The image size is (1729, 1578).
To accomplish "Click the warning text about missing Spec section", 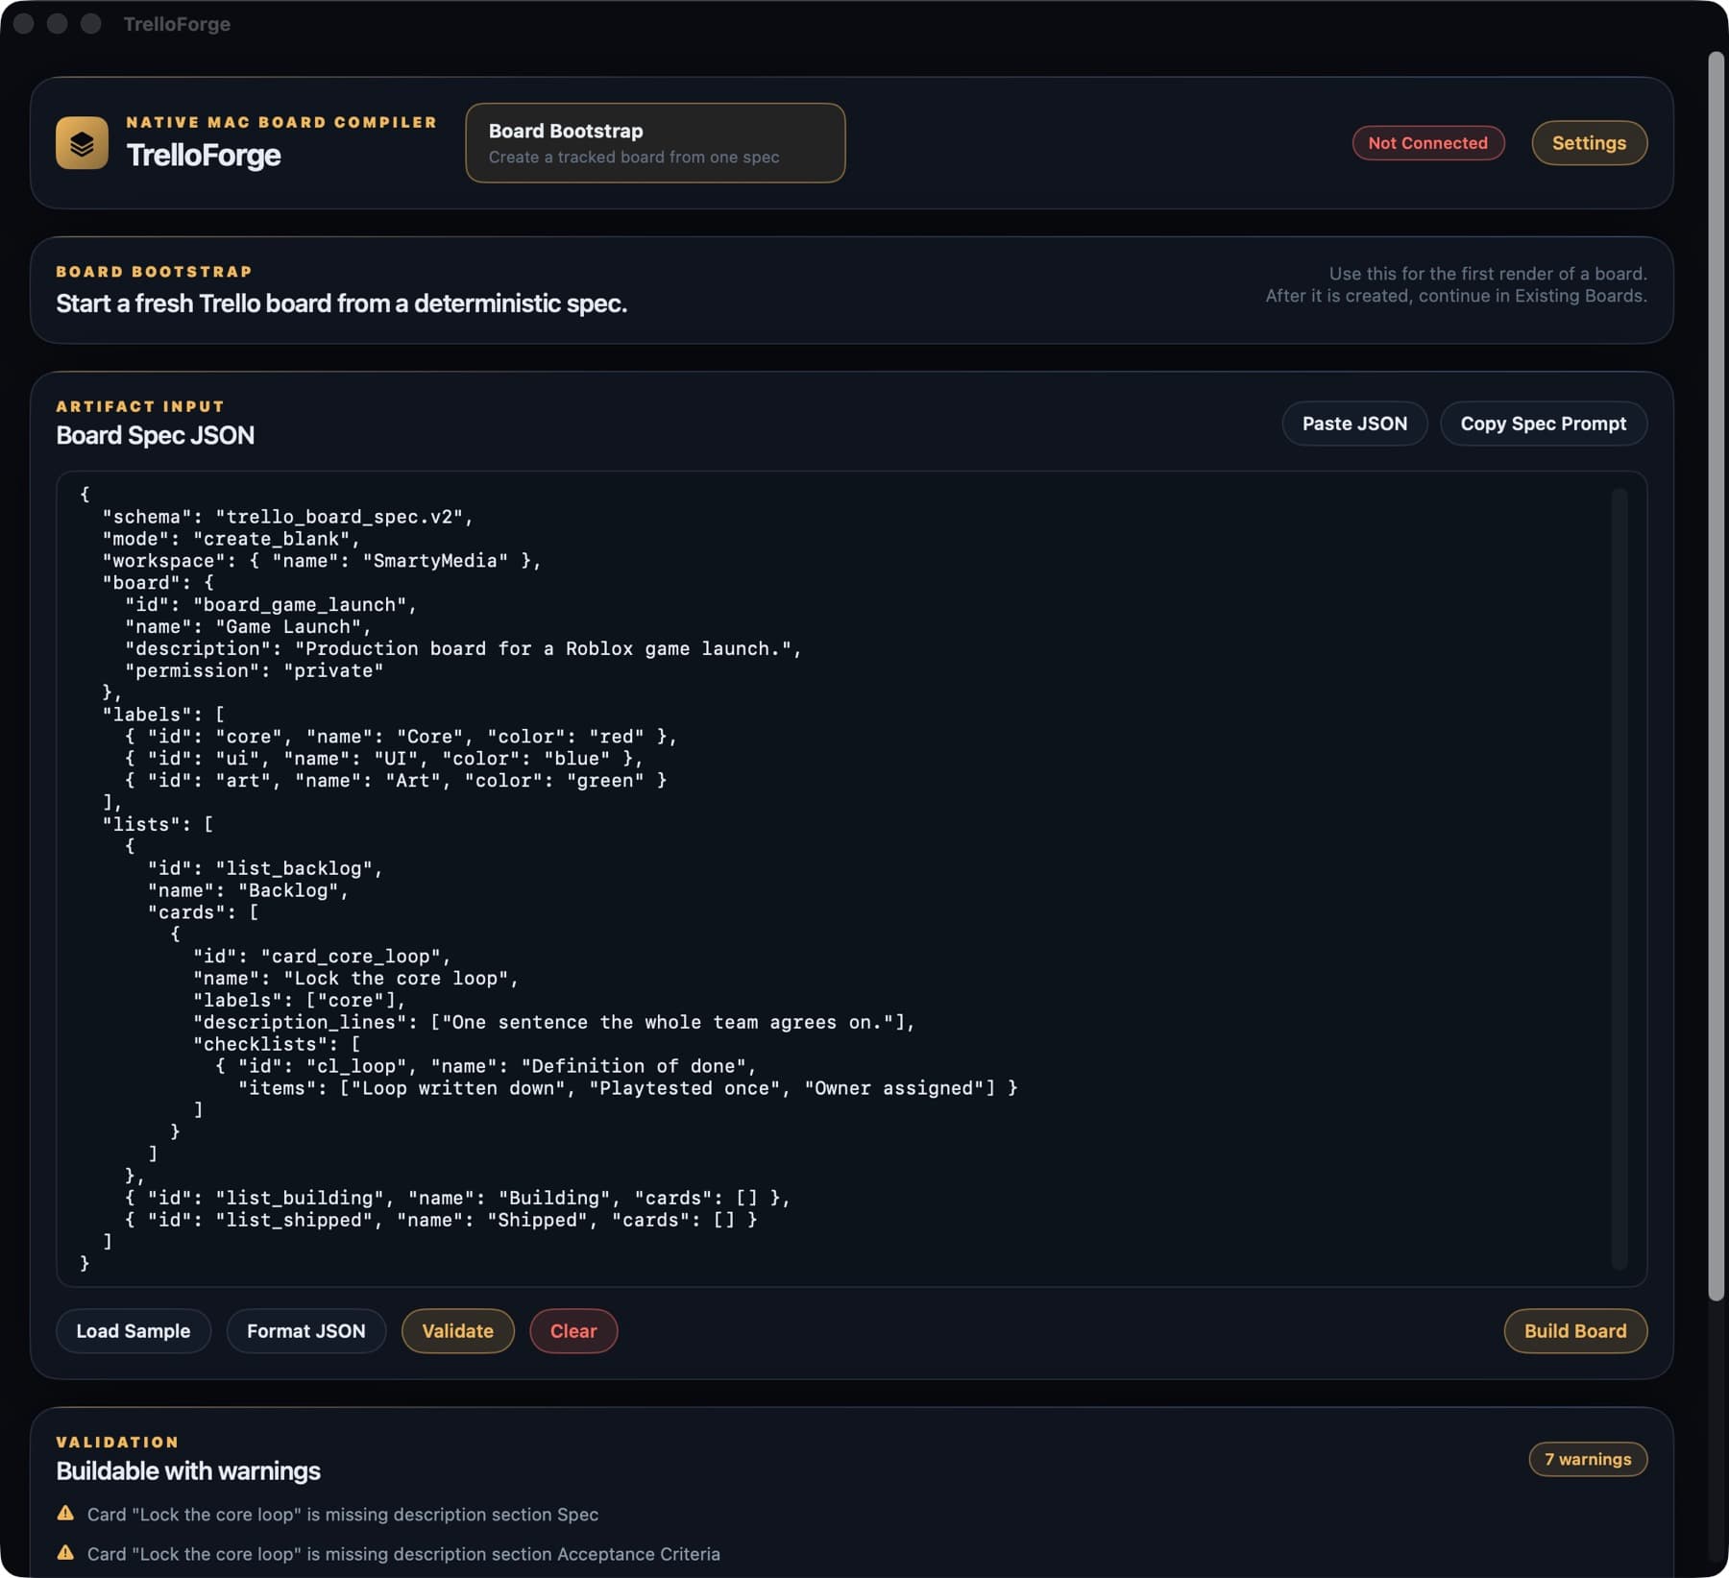I will 343,1515.
